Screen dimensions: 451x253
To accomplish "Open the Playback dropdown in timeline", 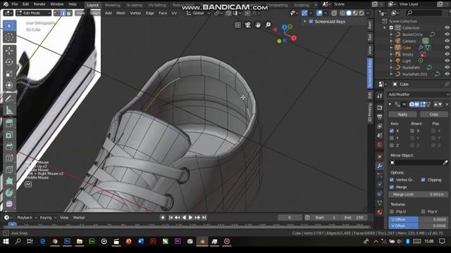I will tap(27, 218).
